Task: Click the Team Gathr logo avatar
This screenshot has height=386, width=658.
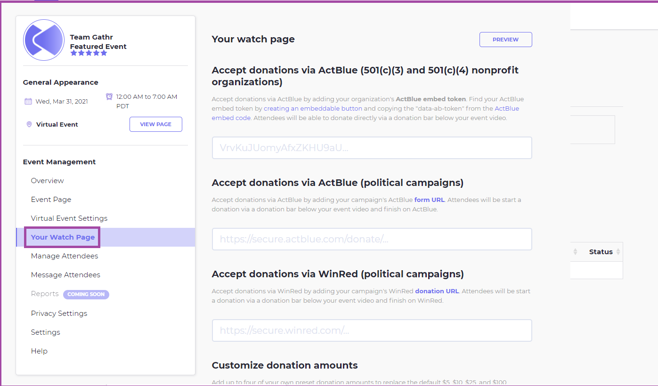Action: (44, 40)
